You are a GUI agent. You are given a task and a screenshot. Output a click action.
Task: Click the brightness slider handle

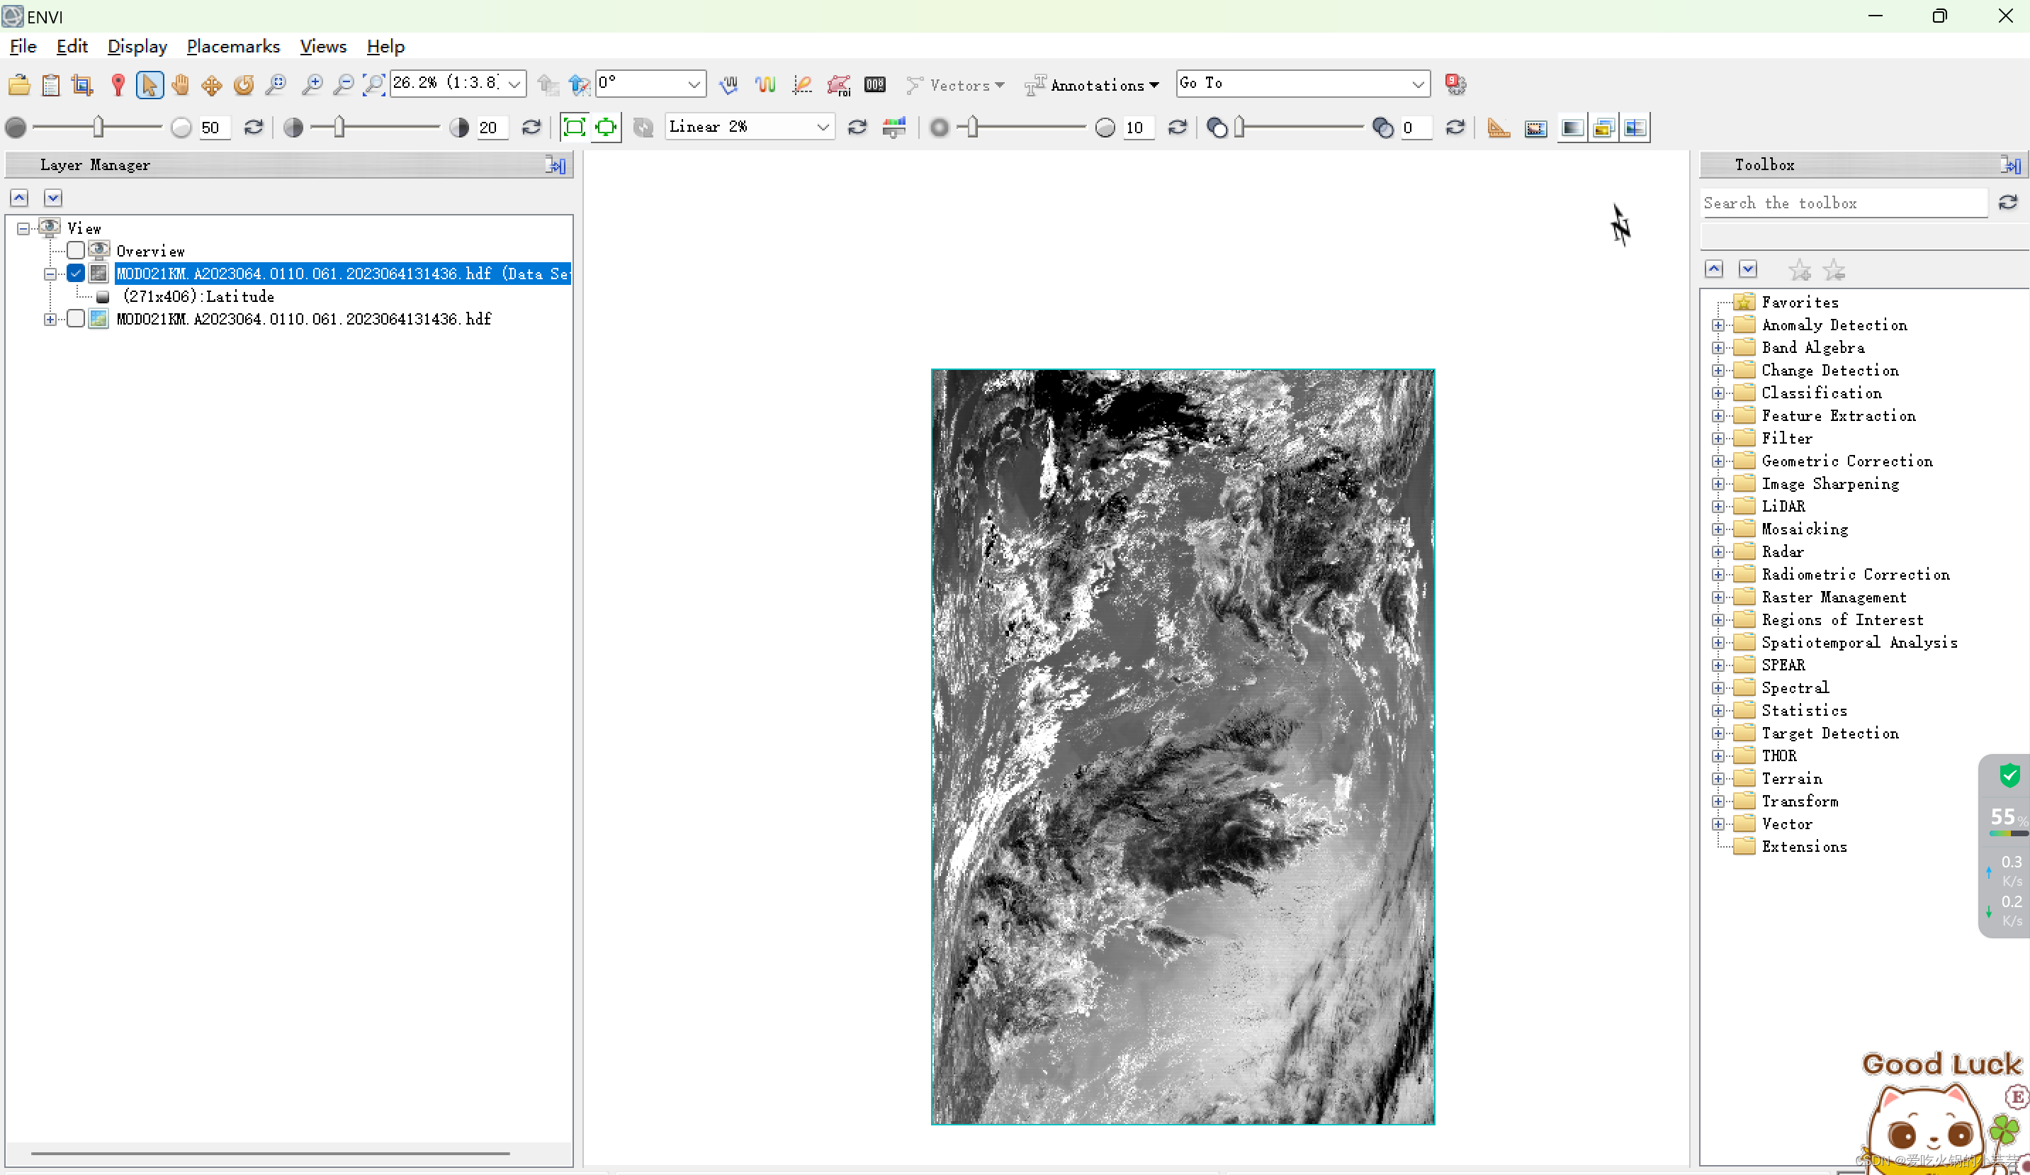[98, 128]
